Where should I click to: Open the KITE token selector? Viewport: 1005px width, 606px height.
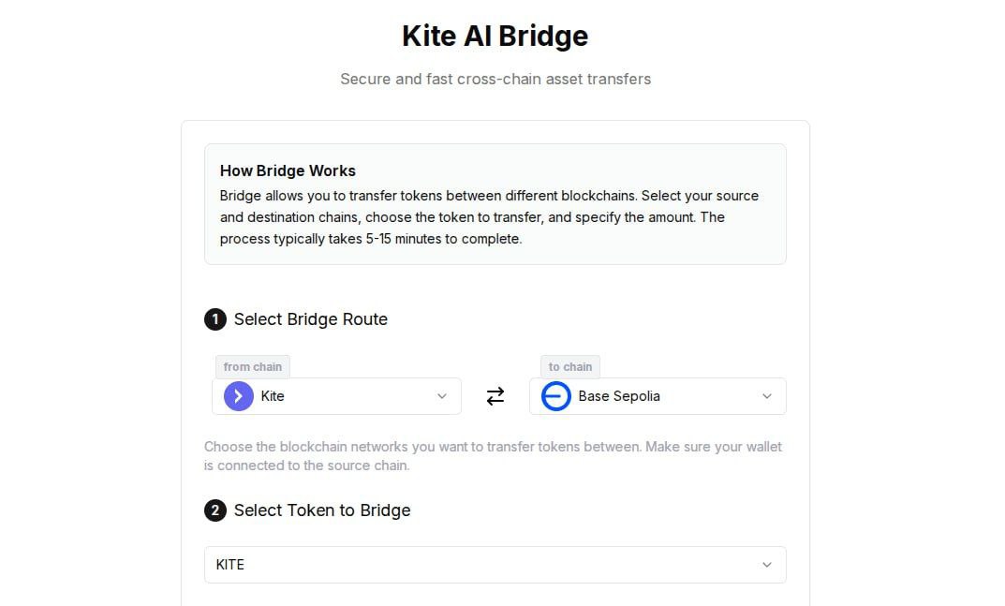click(495, 565)
